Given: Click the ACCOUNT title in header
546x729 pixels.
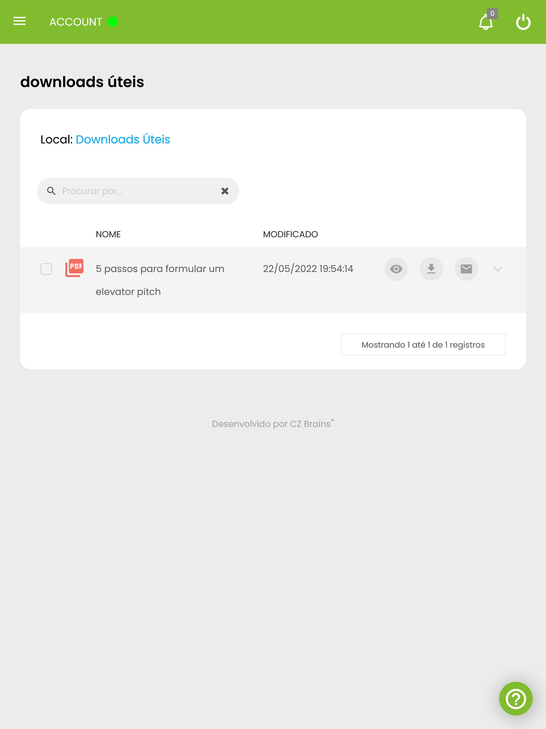Looking at the screenshot, I should pyautogui.click(x=76, y=22).
